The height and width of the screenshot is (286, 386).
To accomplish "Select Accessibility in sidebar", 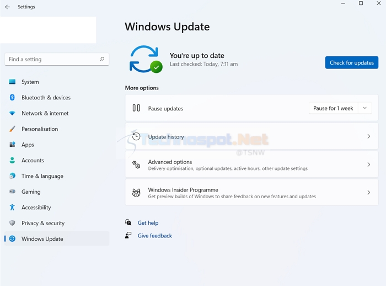I will tap(57, 208).
